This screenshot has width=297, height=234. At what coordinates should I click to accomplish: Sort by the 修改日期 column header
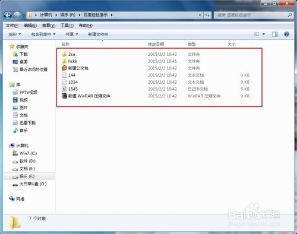click(156, 44)
